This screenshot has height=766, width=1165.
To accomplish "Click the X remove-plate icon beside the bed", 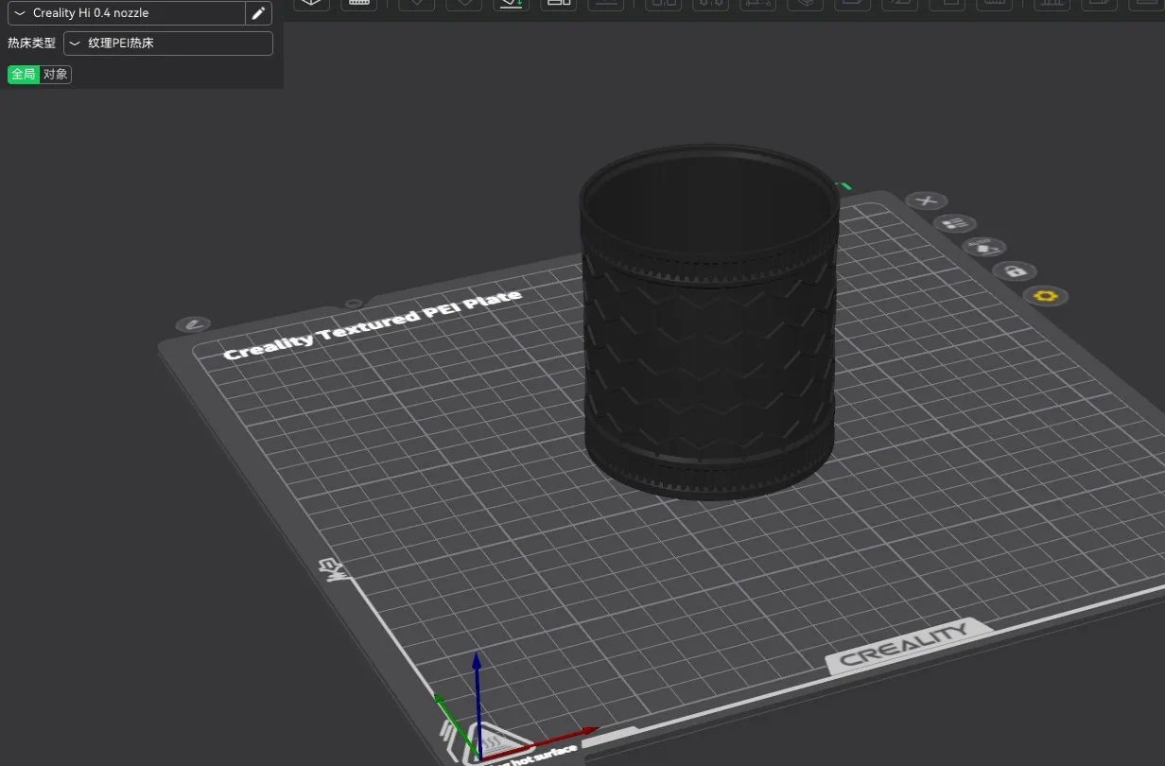I will click(927, 200).
